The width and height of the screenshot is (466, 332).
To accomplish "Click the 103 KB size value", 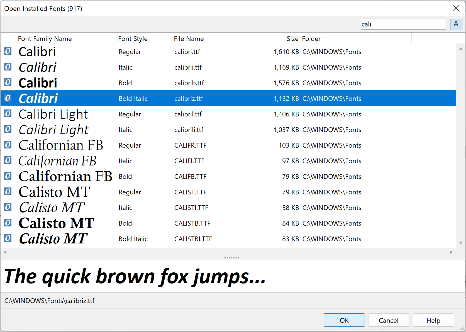I will coord(289,145).
